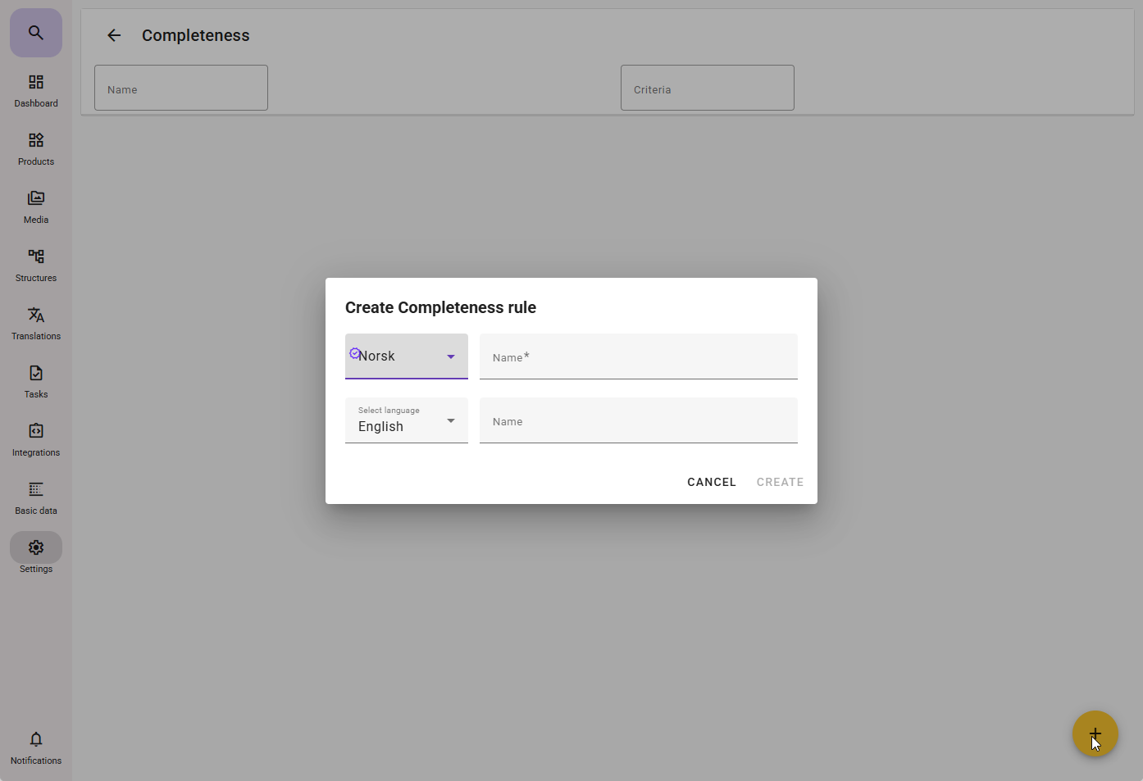Screen dimensions: 1143x781
Task: Show Notifications via bell icon
Action: click(36, 747)
